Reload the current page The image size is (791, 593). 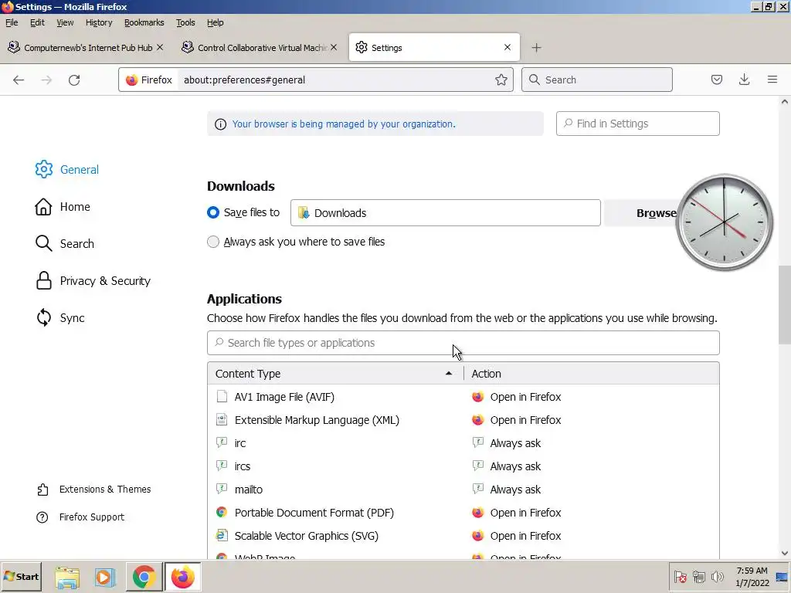(x=74, y=80)
